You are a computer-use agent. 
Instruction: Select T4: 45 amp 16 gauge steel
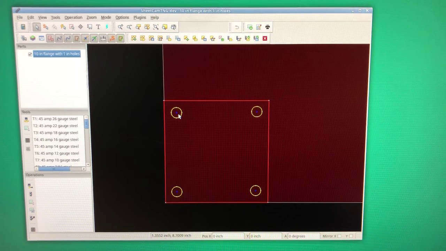coord(56,139)
